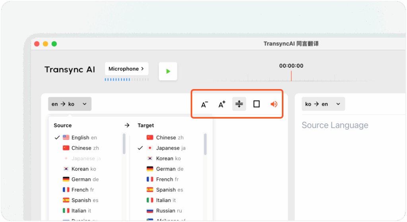This screenshot has height=222, width=407.
Task: Click the microphone volume level meter
Action: pos(126,80)
